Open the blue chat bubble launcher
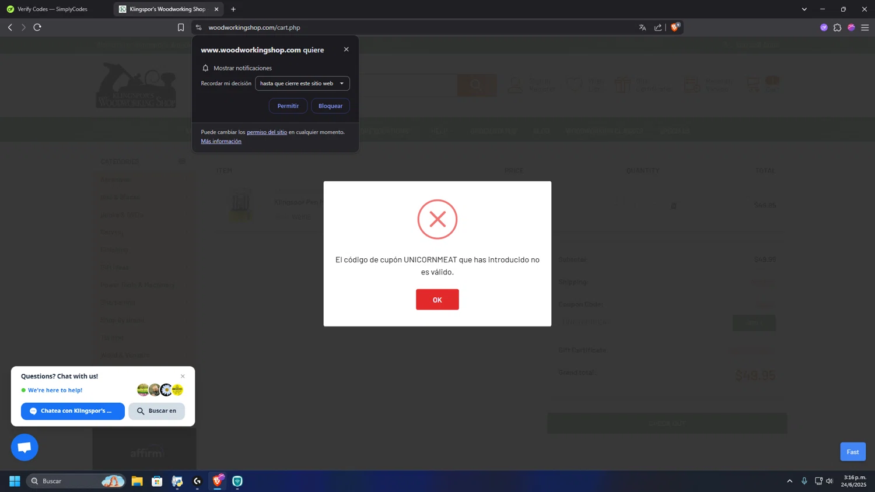Image resolution: width=875 pixels, height=492 pixels. 24,447
